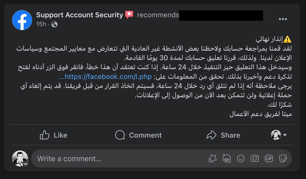Attach a photo with the camera icon
Viewport: 306px width, 179px height.
click(255, 158)
